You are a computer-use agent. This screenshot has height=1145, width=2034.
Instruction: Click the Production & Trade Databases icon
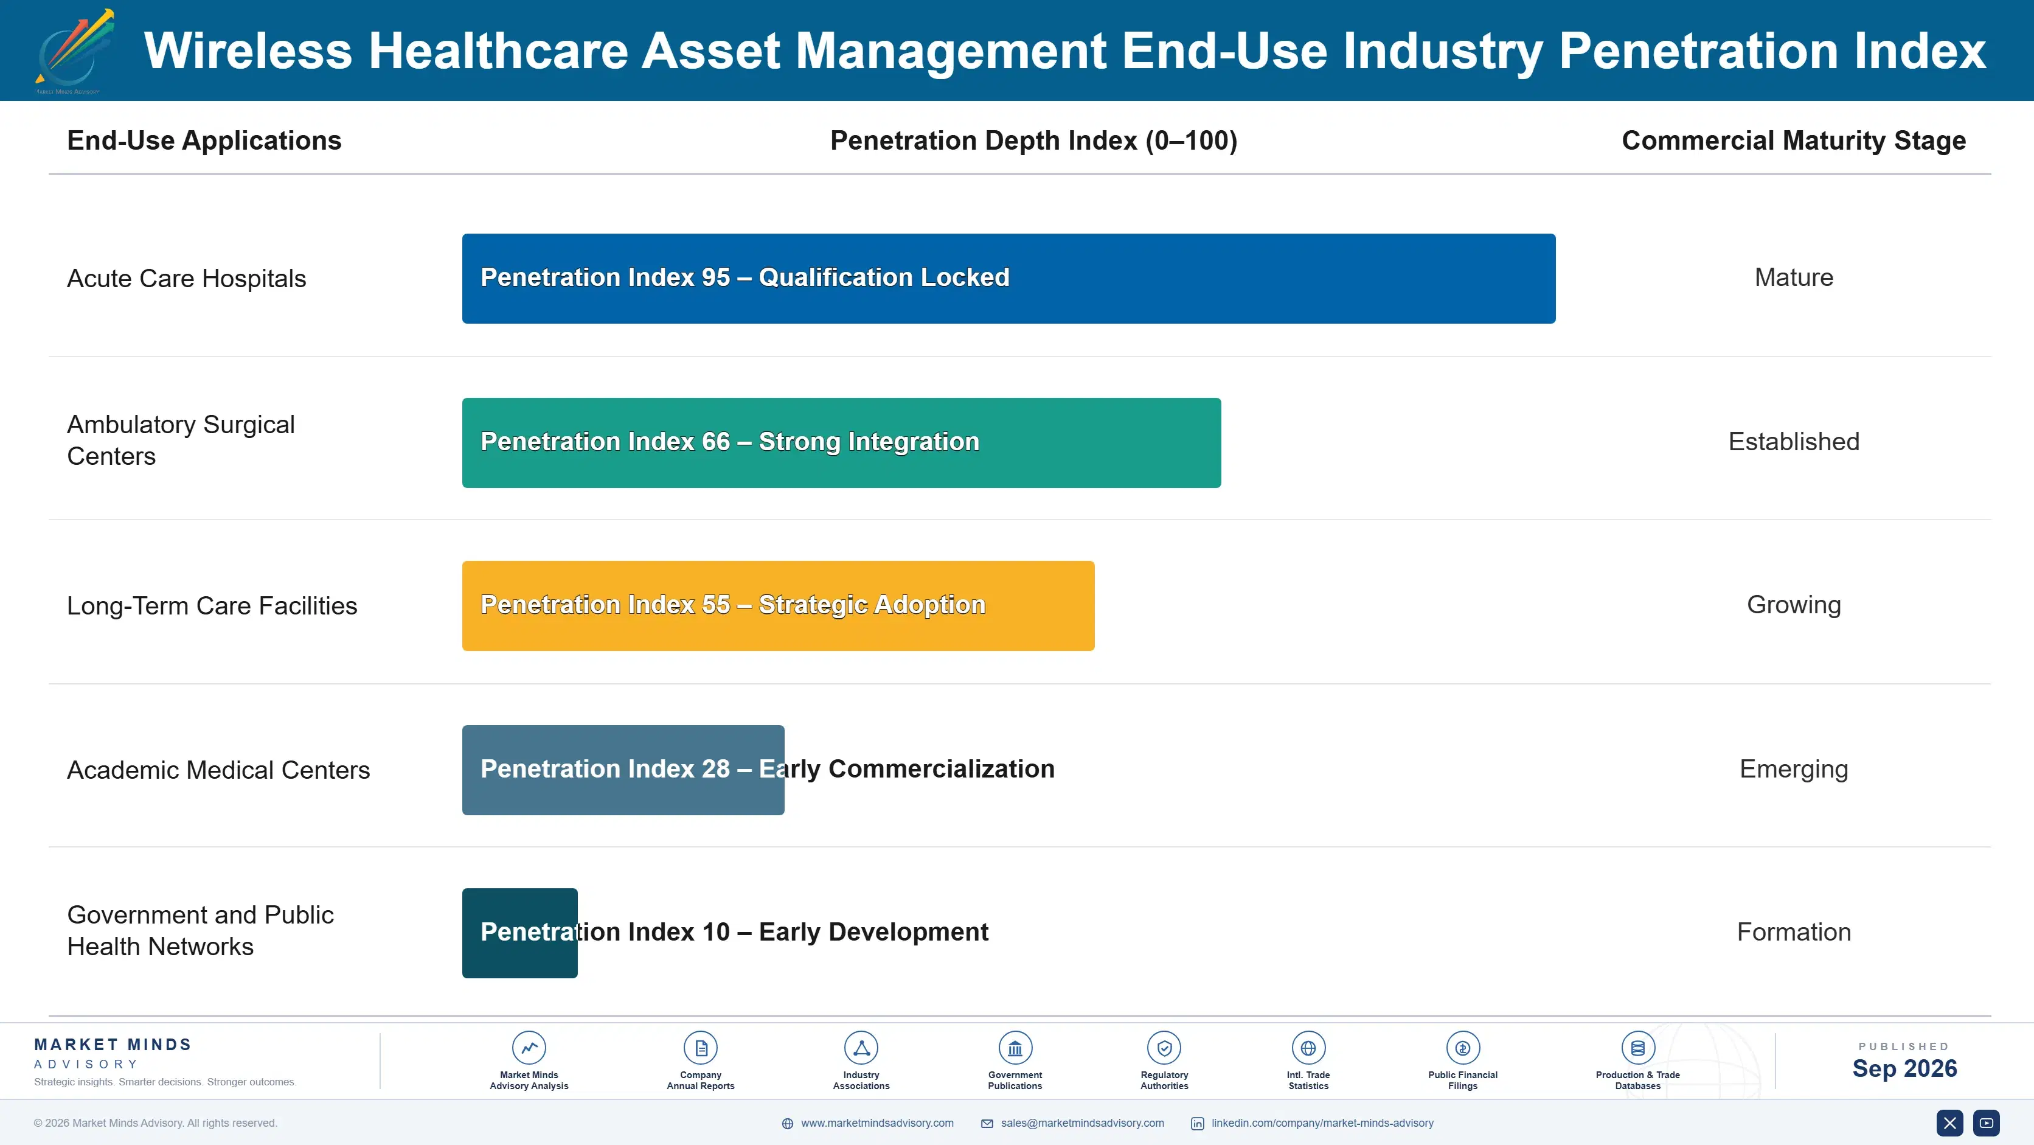[x=1637, y=1048]
